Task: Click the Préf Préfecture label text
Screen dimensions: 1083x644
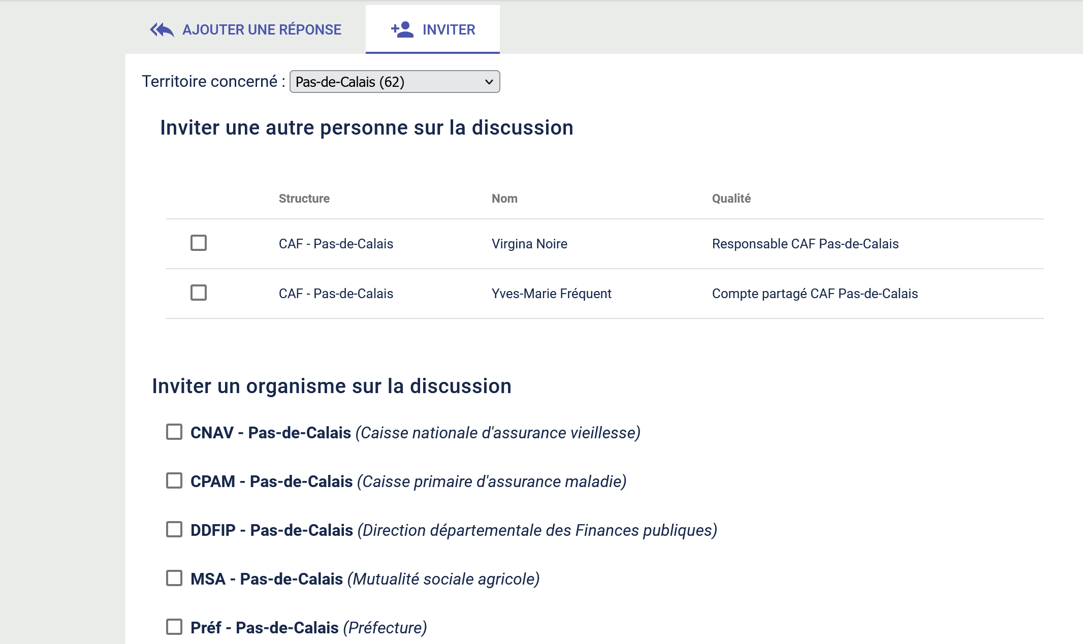Action: click(308, 628)
